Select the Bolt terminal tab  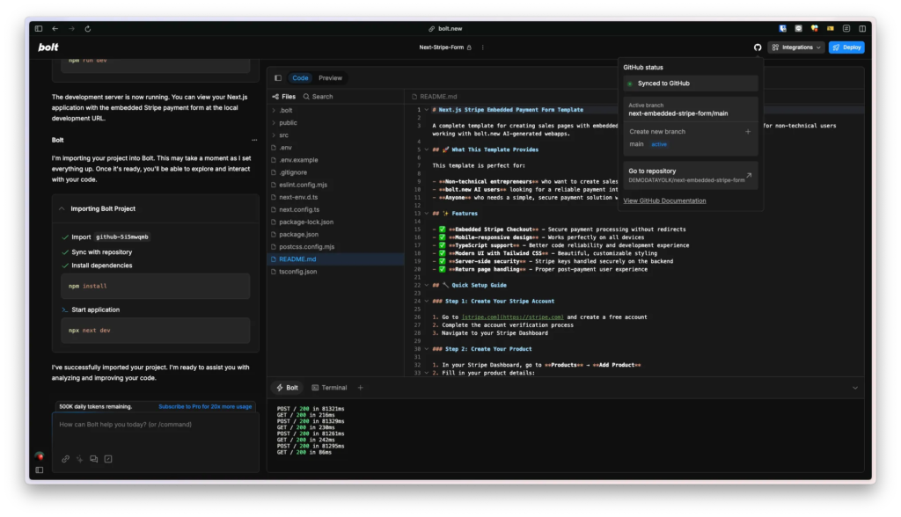pyautogui.click(x=288, y=388)
